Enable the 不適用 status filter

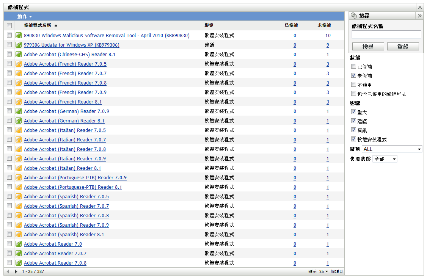tap(353, 85)
